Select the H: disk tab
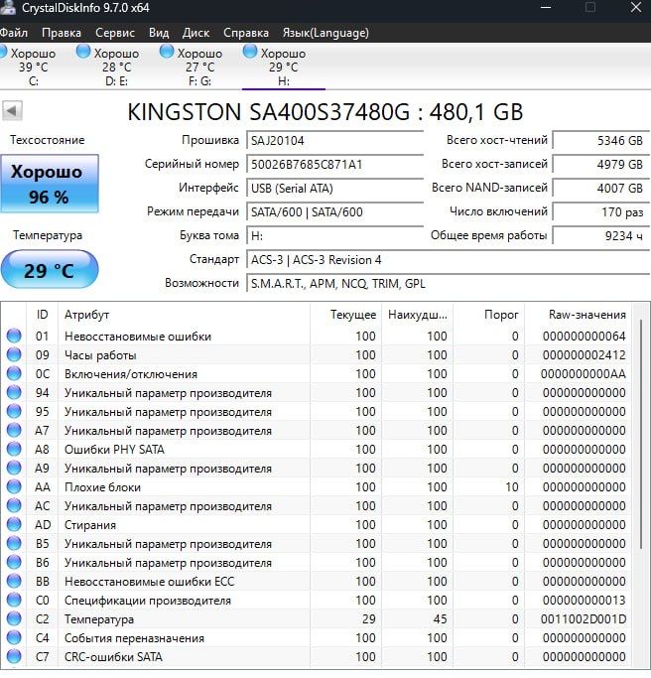Image resolution: width=651 pixels, height=678 pixels. click(x=284, y=67)
